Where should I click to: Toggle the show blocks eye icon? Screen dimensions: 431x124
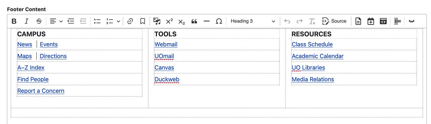[412, 21]
